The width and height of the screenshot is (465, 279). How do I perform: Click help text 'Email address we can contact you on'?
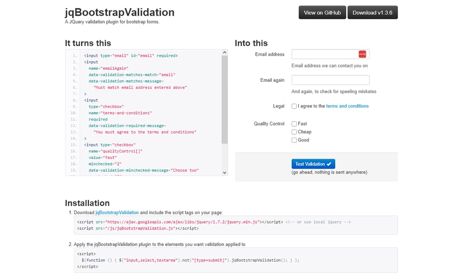(x=330, y=66)
